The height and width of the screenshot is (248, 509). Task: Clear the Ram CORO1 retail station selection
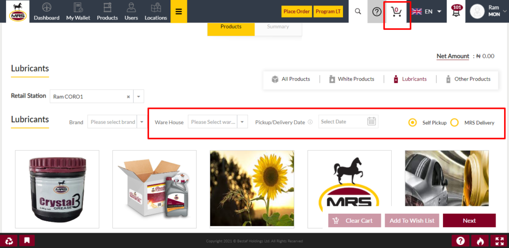(x=128, y=97)
